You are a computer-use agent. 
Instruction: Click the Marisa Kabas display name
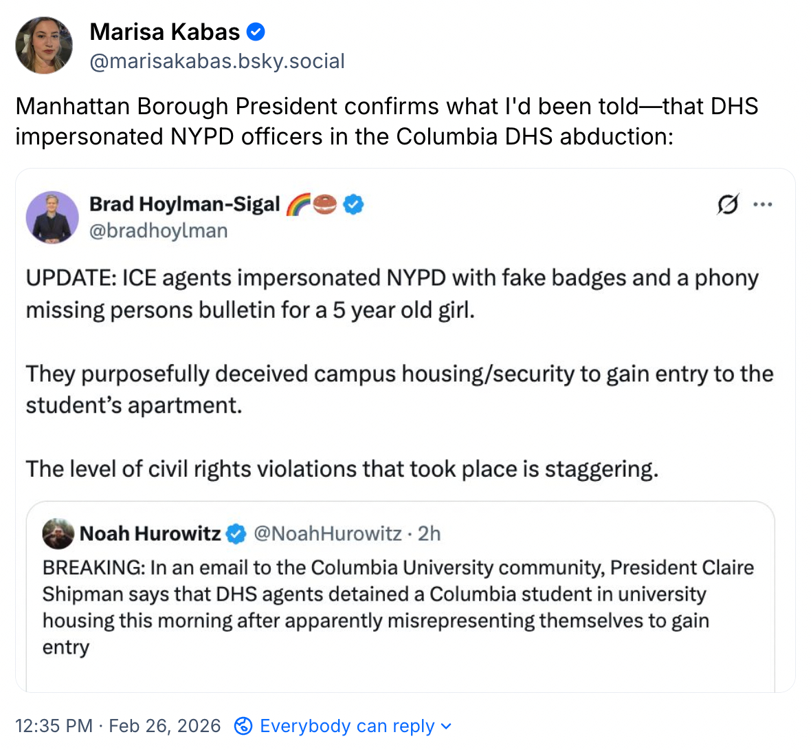pos(165,32)
